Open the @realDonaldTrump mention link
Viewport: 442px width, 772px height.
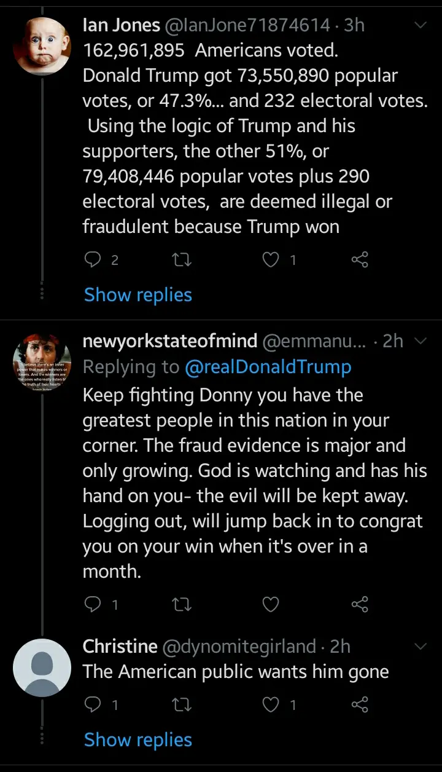pyautogui.click(x=268, y=367)
